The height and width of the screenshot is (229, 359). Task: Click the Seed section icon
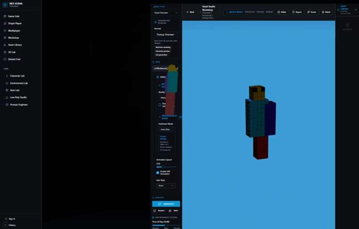pyautogui.click(x=153, y=62)
